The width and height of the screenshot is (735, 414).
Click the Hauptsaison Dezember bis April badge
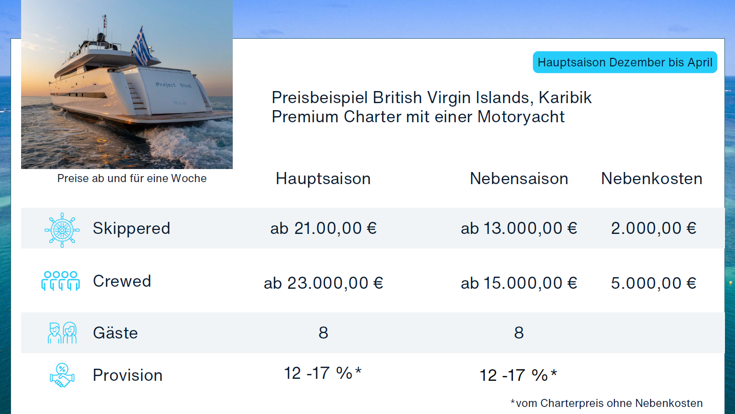click(625, 62)
